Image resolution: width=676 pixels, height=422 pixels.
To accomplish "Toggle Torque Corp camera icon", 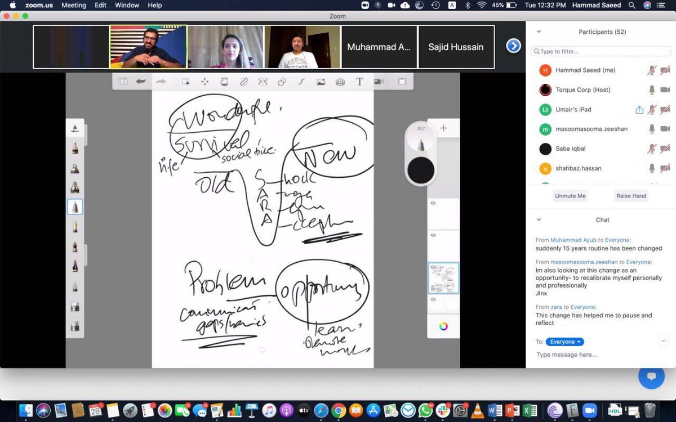I will [665, 90].
